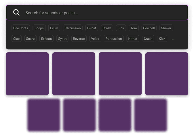194x134 pixels.
Task: Select the Shaker tag
Action: [x=166, y=28]
